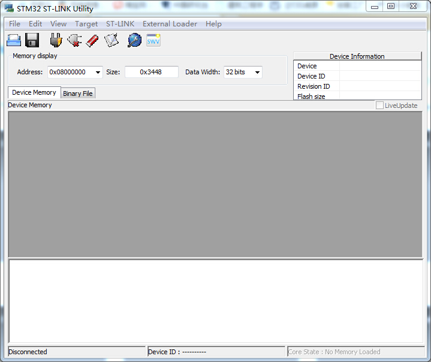Minimize the ST-LINK Utility window
The image size is (431, 362).
coord(375,7)
